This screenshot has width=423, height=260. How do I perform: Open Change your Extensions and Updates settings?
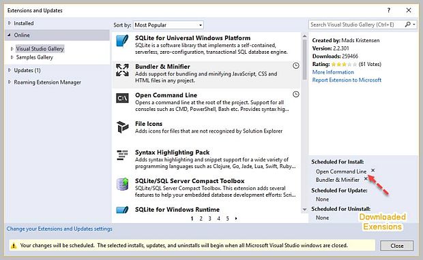(x=59, y=229)
